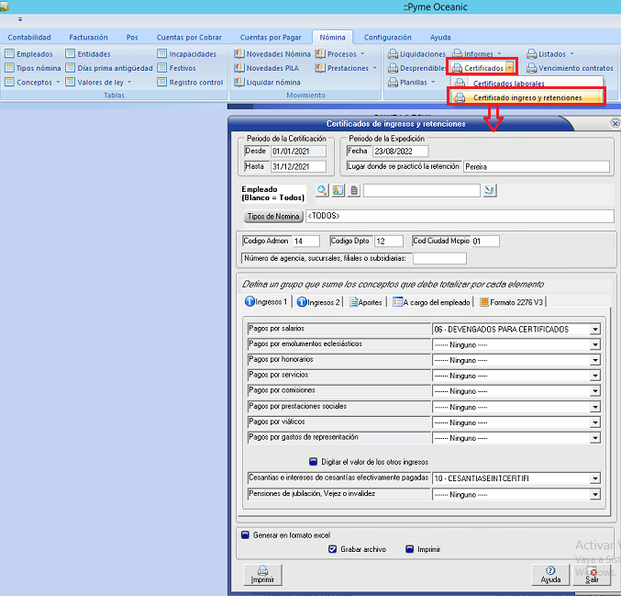This screenshot has width=621, height=596.
Task: Open A cargo del empleado tab
Action: pyautogui.click(x=431, y=302)
